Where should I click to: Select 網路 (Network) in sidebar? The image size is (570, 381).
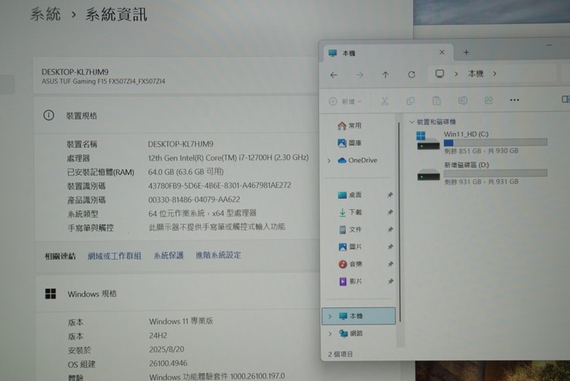351,333
